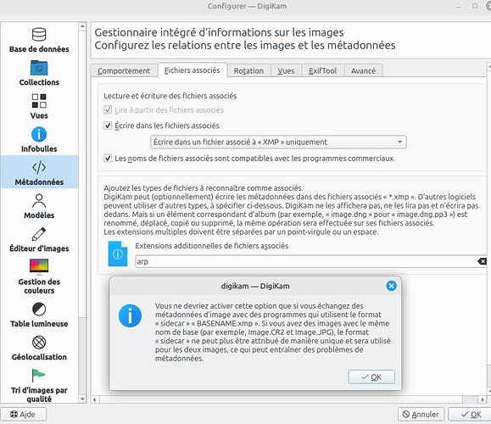The height and width of the screenshot is (424, 491).
Task: Open the Table lumineuse settings
Action: coord(39,315)
